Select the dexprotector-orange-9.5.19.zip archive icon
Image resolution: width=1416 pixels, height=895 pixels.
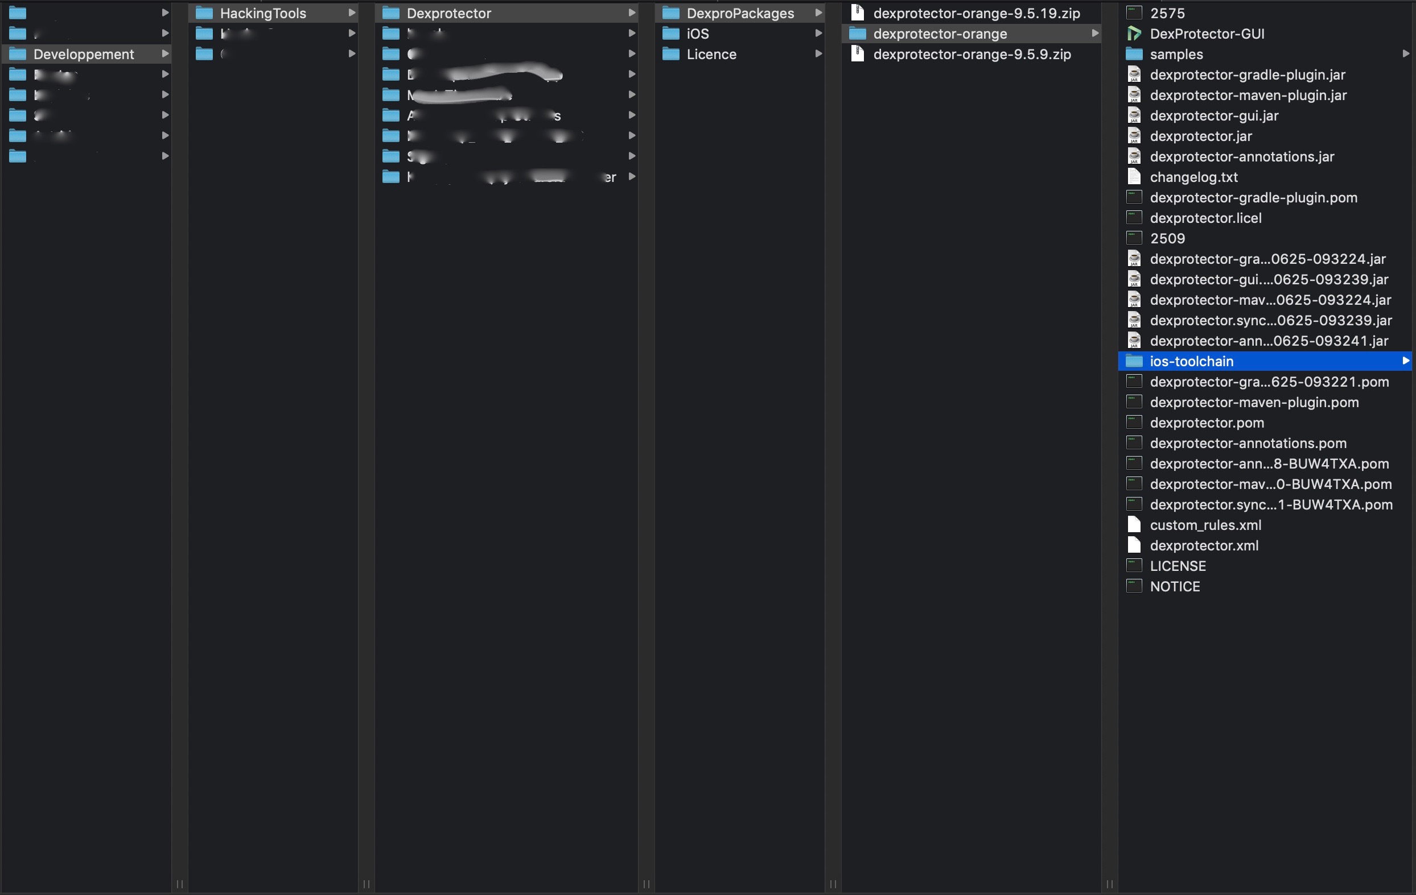(857, 13)
